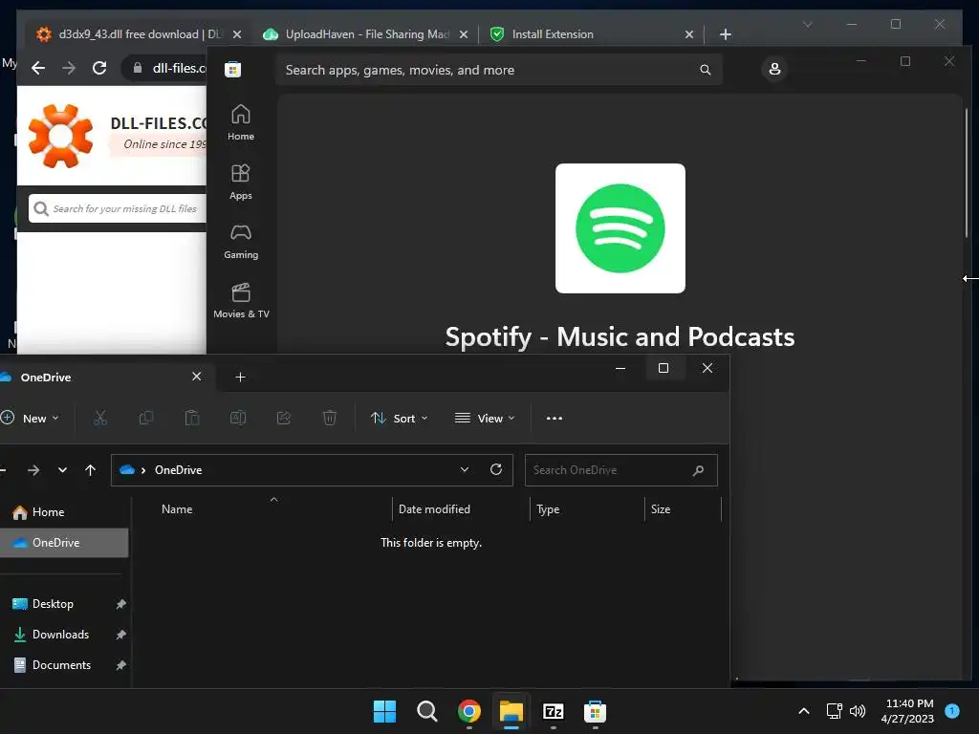
Task: Open Apps section in Microsoft Store
Action: [x=240, y=183]
